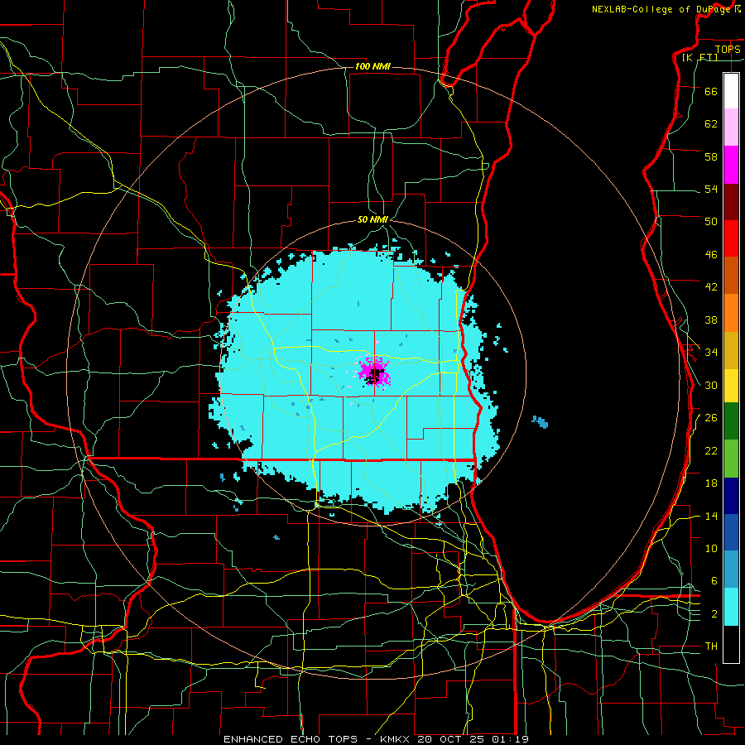Click the dark orange 42-46 legend swatch
This screenshot has height=745, width=745.
(x=731, y=275)
